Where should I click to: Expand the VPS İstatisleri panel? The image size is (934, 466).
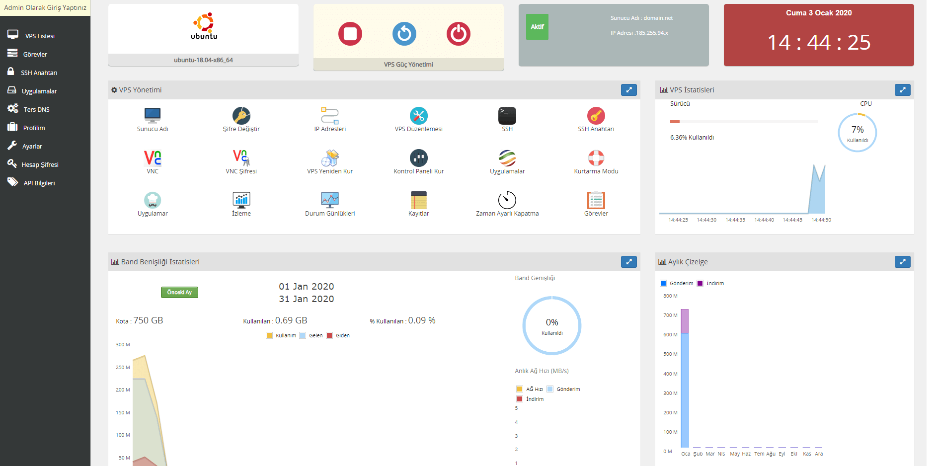click(x=902, y=90)
